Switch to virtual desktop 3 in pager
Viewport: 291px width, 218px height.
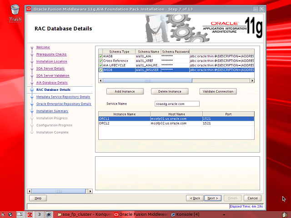pos(40,214)
